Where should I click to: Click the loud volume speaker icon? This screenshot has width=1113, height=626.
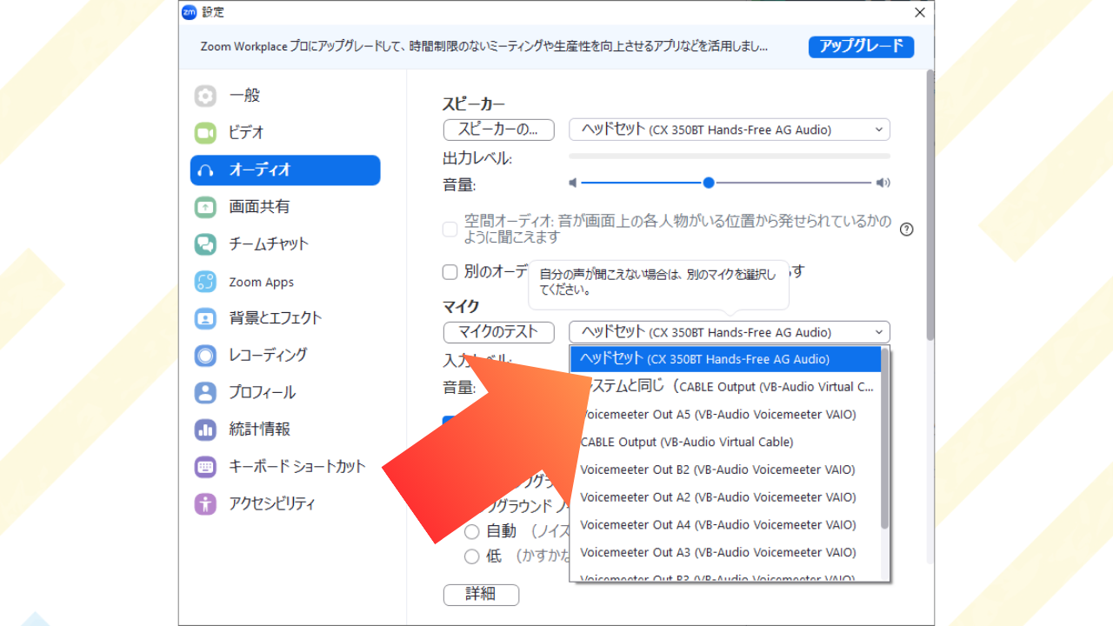point(883,183)
